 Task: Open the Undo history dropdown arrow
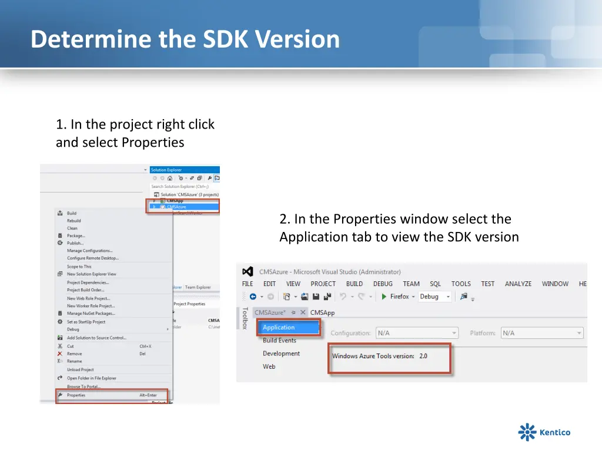click(352, 297)
